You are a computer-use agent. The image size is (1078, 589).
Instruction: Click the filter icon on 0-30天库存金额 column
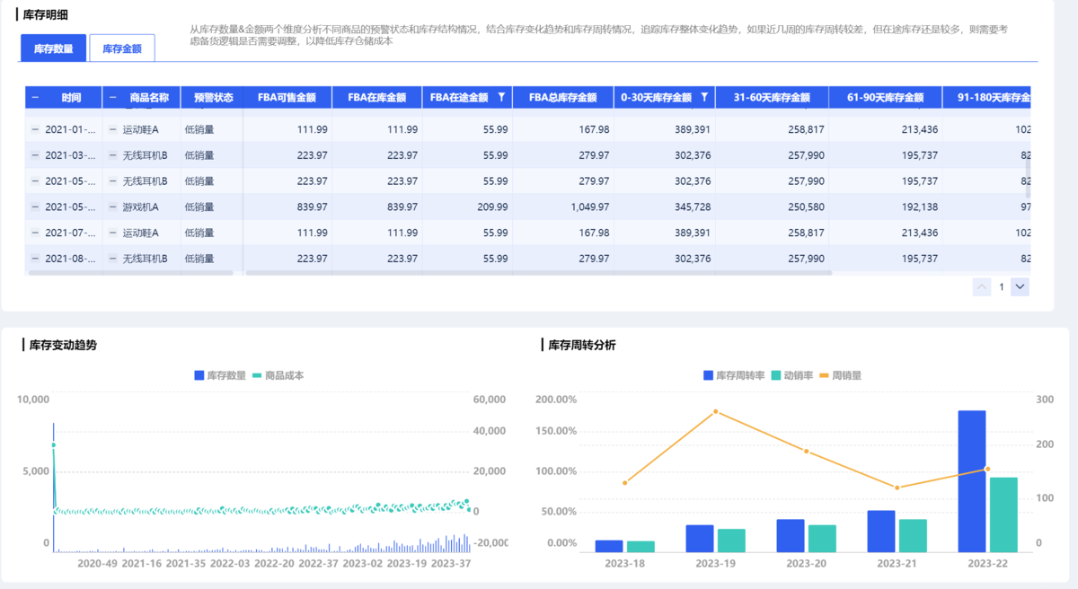tap(704, 97)
